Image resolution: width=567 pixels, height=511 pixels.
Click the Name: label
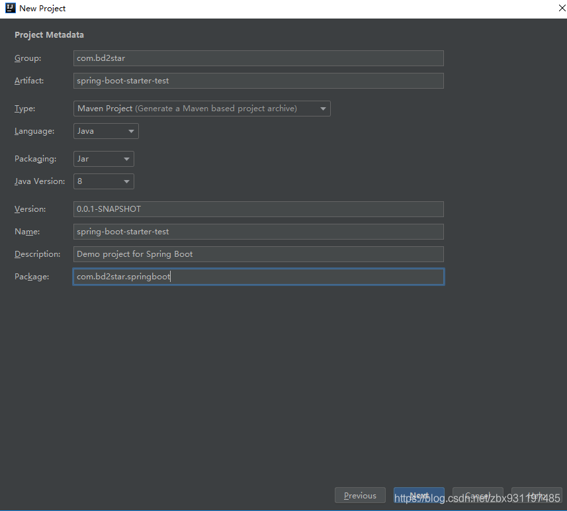click(27, 232)
